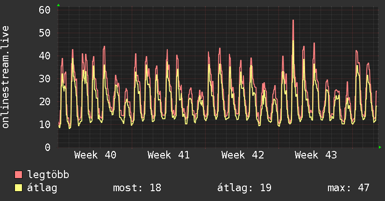Click the Week 41 axis label
The height and width of the screenshot is (201, 385).
click(x=169, y=155)
